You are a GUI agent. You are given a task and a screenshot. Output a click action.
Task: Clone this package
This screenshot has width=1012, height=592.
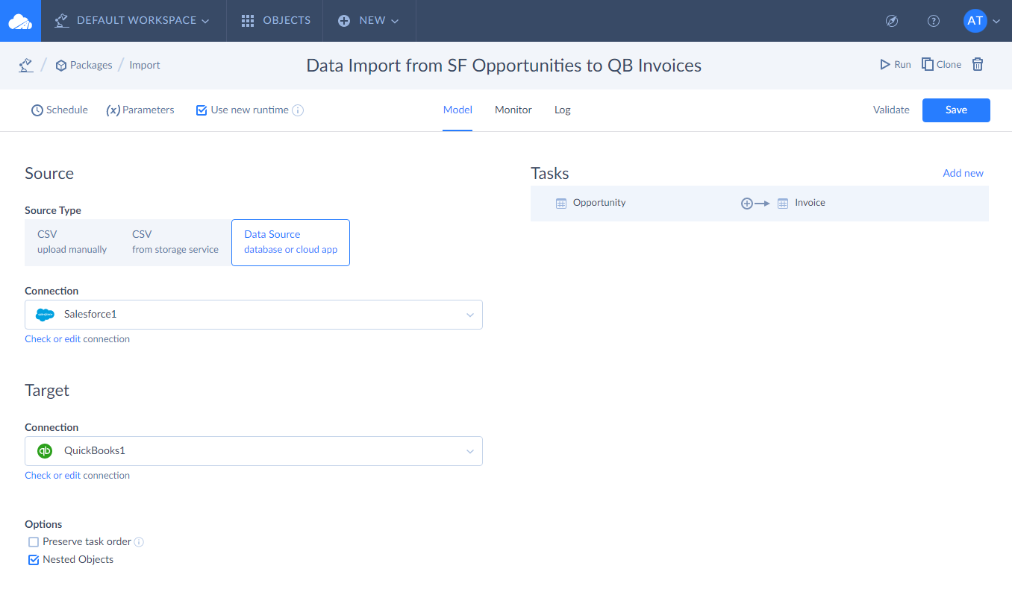[941, 65]
